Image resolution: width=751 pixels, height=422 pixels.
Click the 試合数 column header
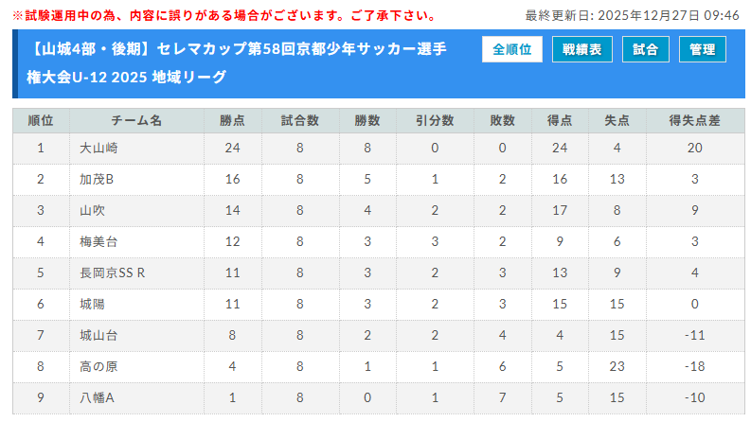[x=299, y=120]
